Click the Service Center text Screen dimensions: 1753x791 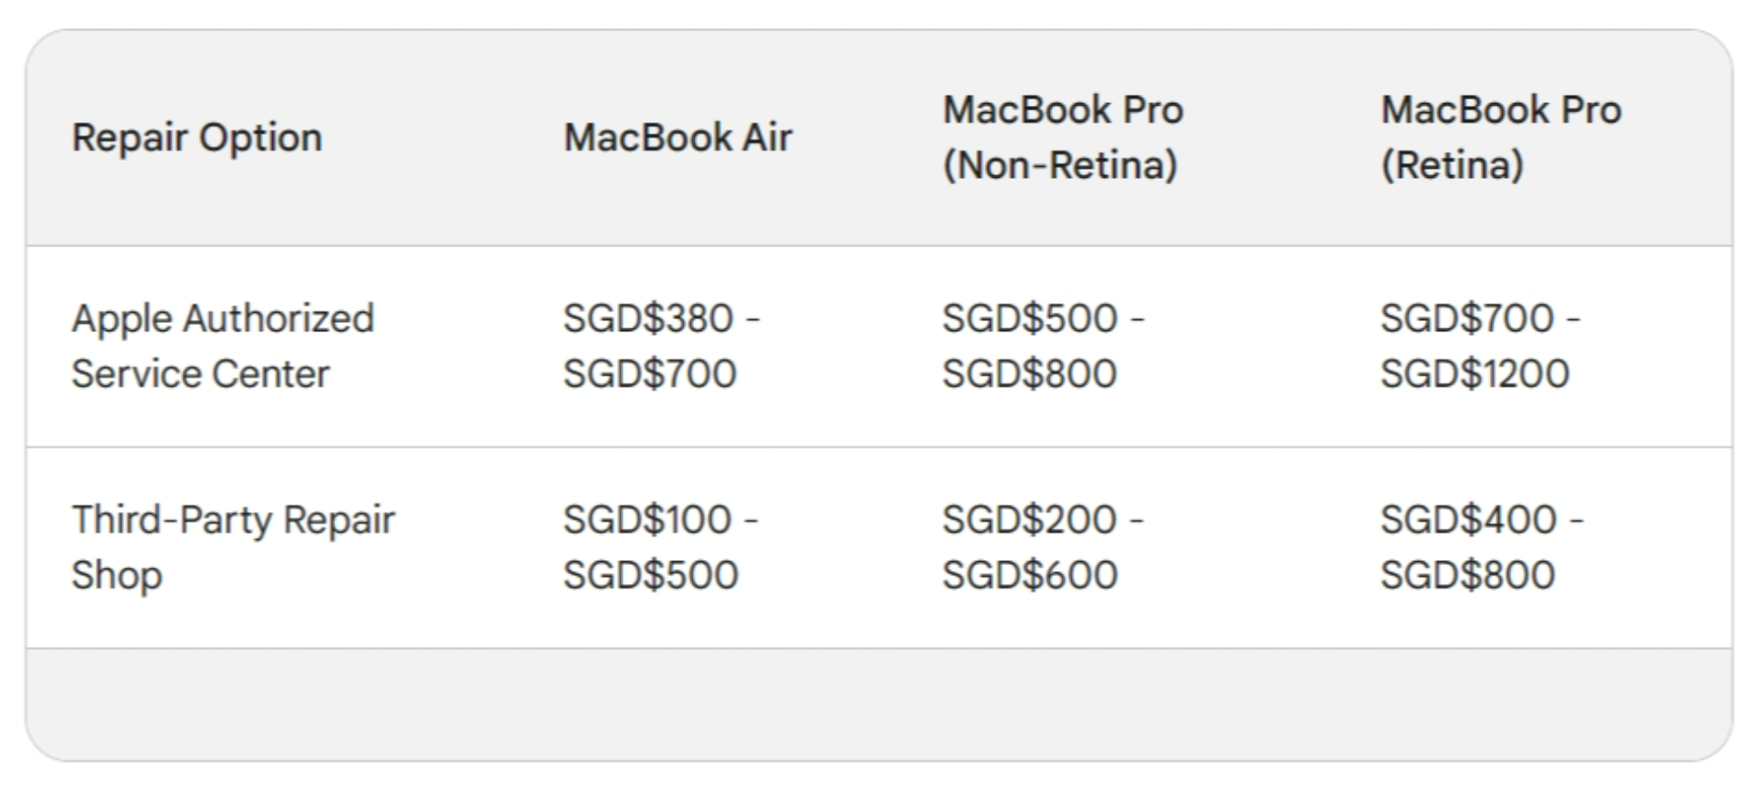200,374
